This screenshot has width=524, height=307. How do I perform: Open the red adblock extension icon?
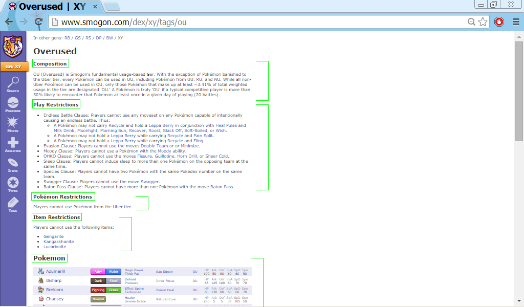[499, 22]
